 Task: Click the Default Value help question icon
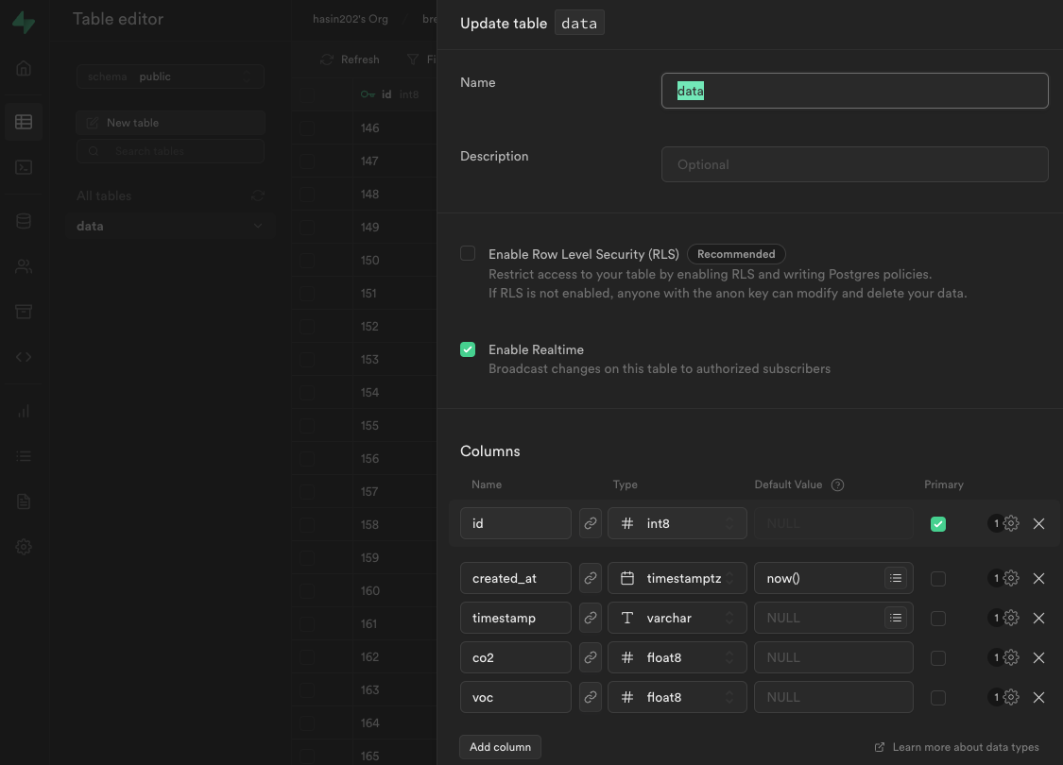coord(837,484)
